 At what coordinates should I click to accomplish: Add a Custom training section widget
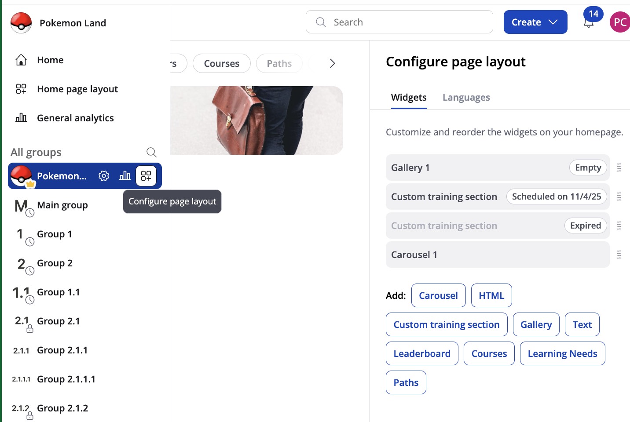447,324
